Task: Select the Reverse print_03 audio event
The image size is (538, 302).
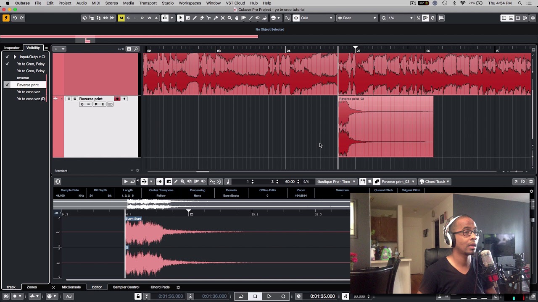Action: coord(386,127)
